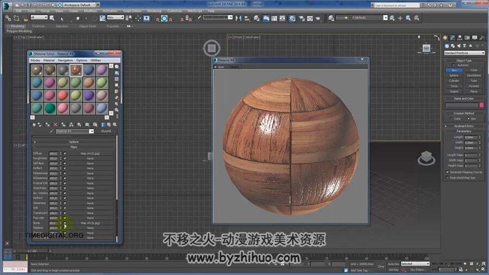Image resolution: width=489 pixels, height=275 pixels.
Task: Click the Diffuse amount spinner field
Action: coord(54,153)
